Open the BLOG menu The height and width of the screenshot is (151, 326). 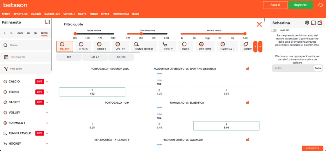coord(136,14)
